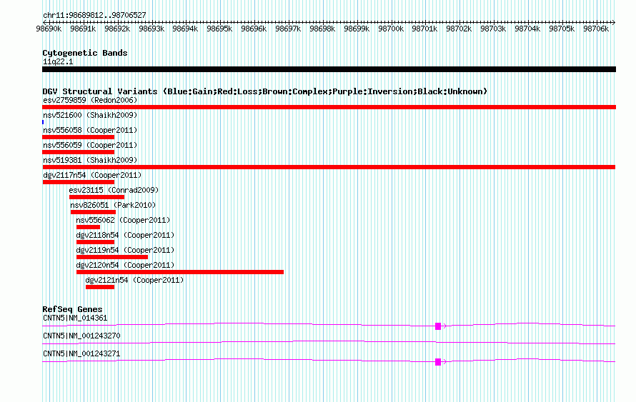Click the red bar under dgv2121n54
Viewport: 636px width, 402px height.
coord(100,287)
